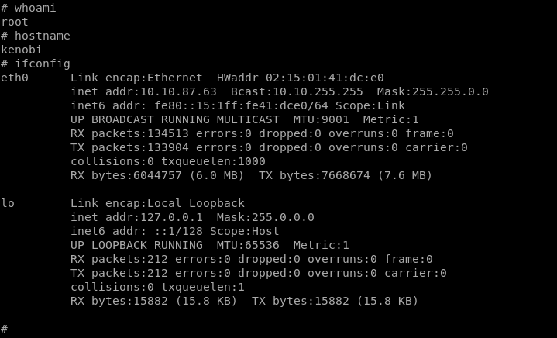Click the HWaddr 02:15:01:41:dc:e0 value
This screenshot has height=338, width=557.
click(300, 78)
